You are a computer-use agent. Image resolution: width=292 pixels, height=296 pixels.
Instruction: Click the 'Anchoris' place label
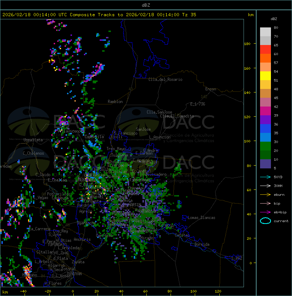point(82,239)
